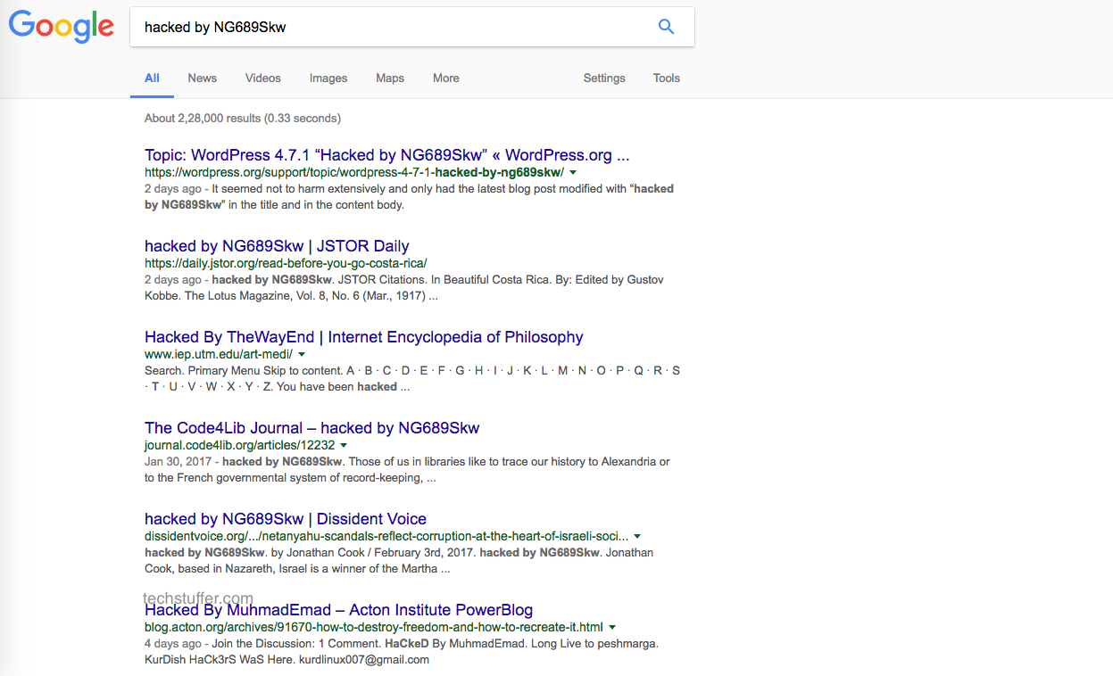
Task: Open the JSTOR Daily result link
Action: coord(277,246)
